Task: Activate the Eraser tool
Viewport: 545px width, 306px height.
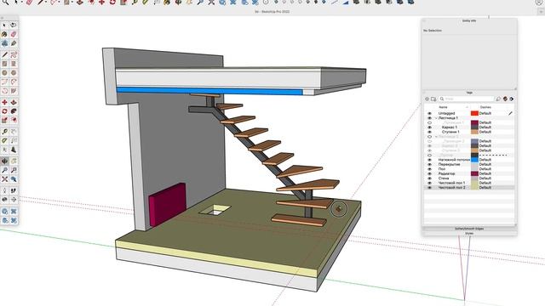Action: coord(14,34)
